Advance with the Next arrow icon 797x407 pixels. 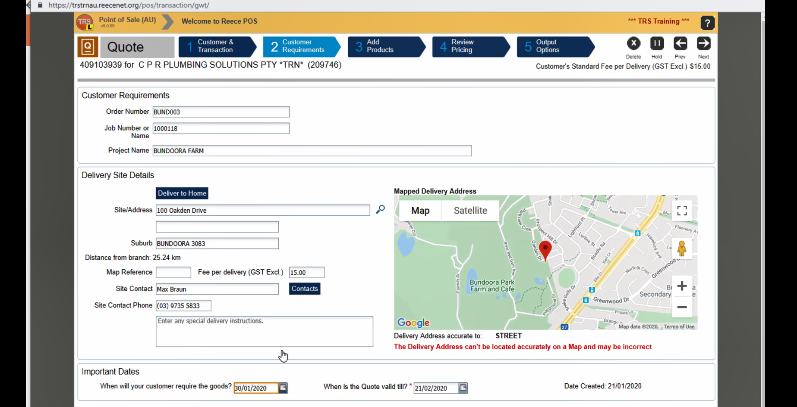[x=703, y=43]
